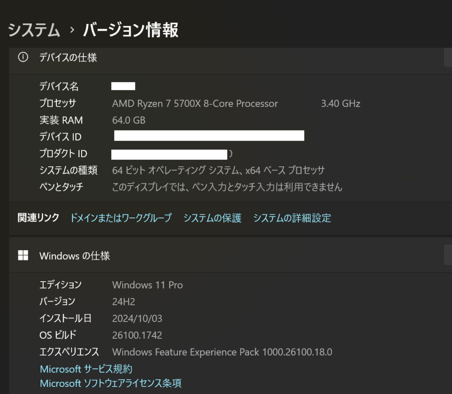The width and height of the screenshot is (452, 394).
Task: Open ドメインまたはワークグループ link
Action: tap(121, 218)
